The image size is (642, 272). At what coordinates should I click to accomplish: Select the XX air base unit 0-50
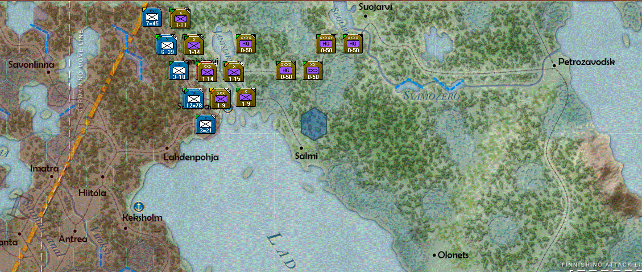tap(313, 70)
